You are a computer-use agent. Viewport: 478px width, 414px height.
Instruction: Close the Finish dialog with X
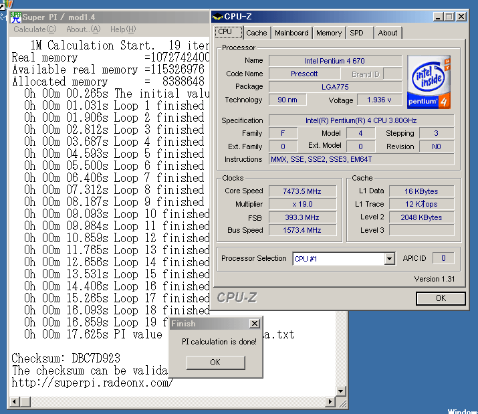pyautogui.click(x=254, y=324)
